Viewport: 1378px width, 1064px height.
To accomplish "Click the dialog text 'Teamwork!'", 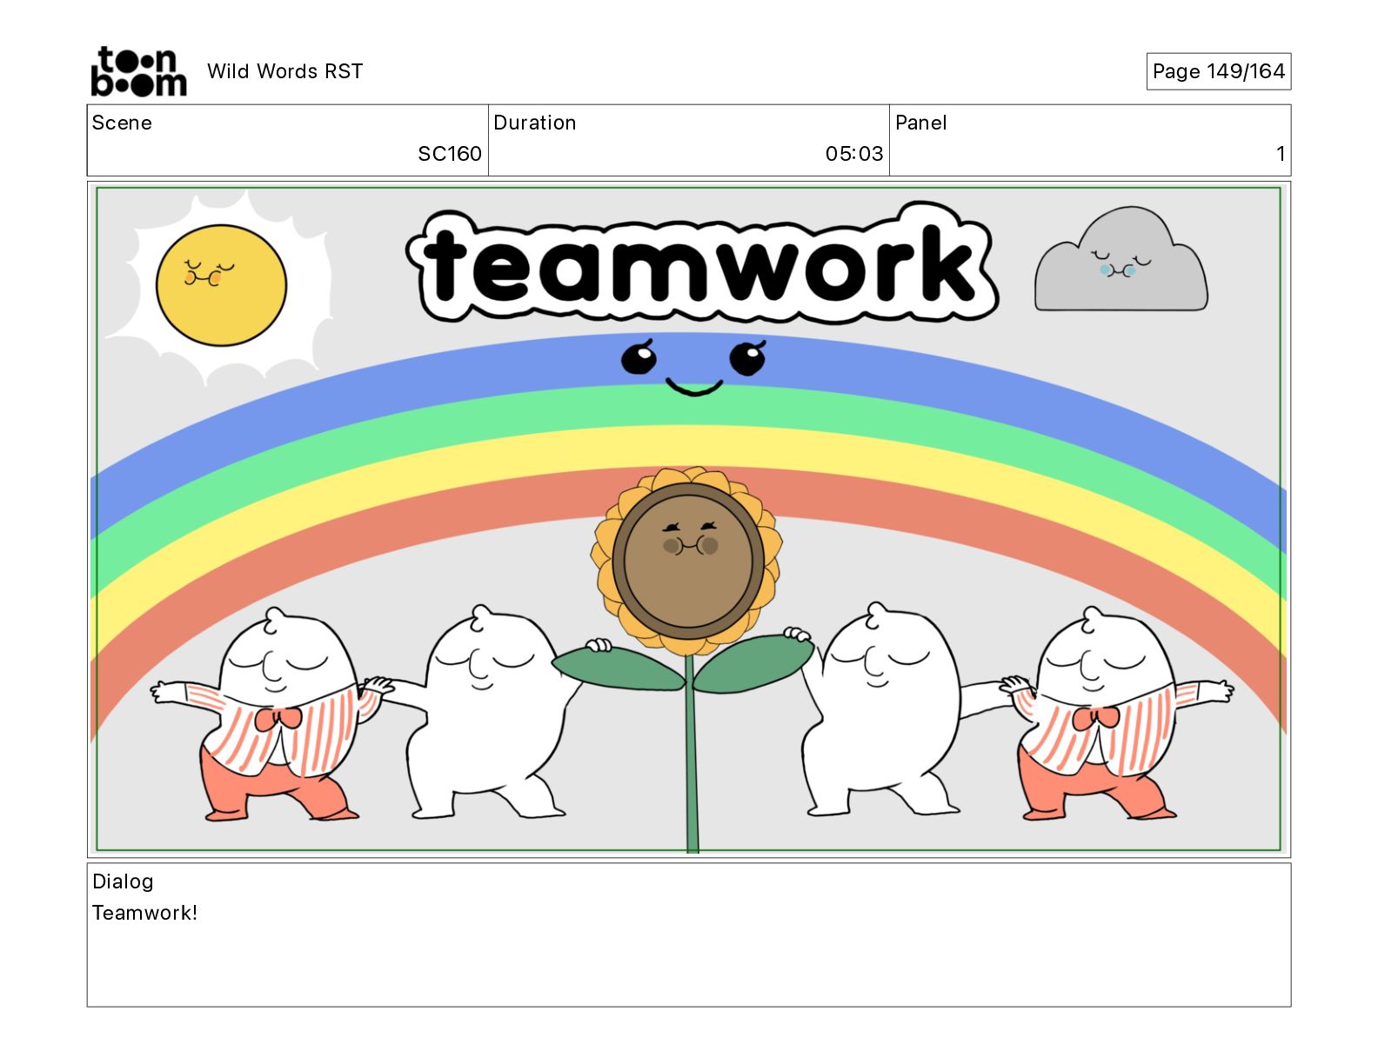I will (x=145, y=913).
